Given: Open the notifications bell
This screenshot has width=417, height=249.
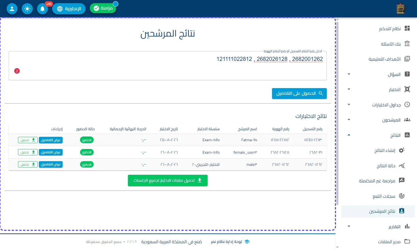Looking at the screenshot, I should point(42,9).
